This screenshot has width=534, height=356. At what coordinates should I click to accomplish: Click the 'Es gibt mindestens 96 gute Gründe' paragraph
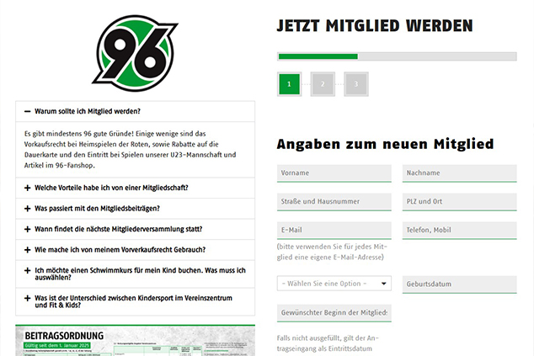[x=130, y=150]
